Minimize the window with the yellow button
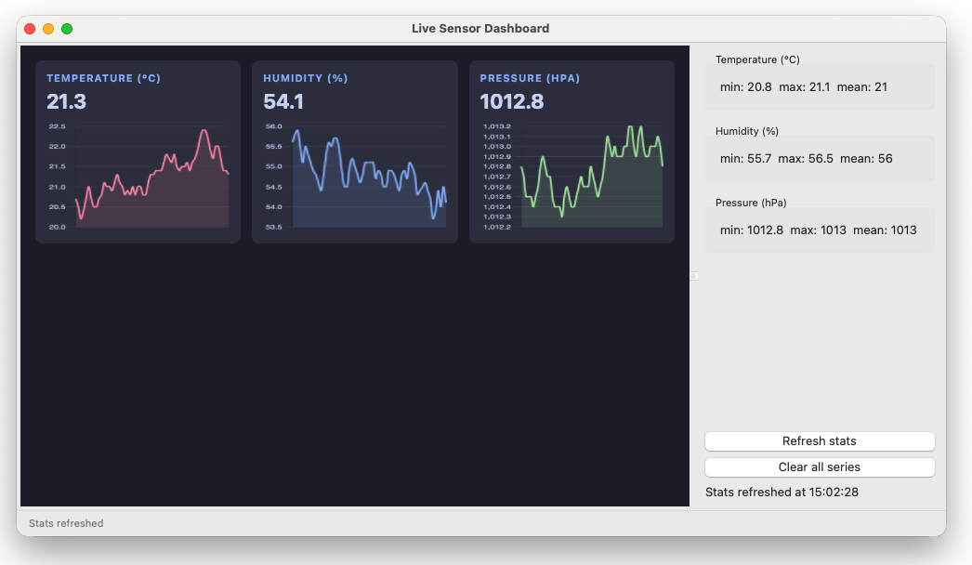Viewport: 972px width, 565px height. [48, 29]
